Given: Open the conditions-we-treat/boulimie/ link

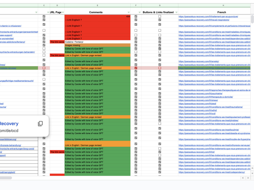Looking at the screenshot, I should click(209, 130).
